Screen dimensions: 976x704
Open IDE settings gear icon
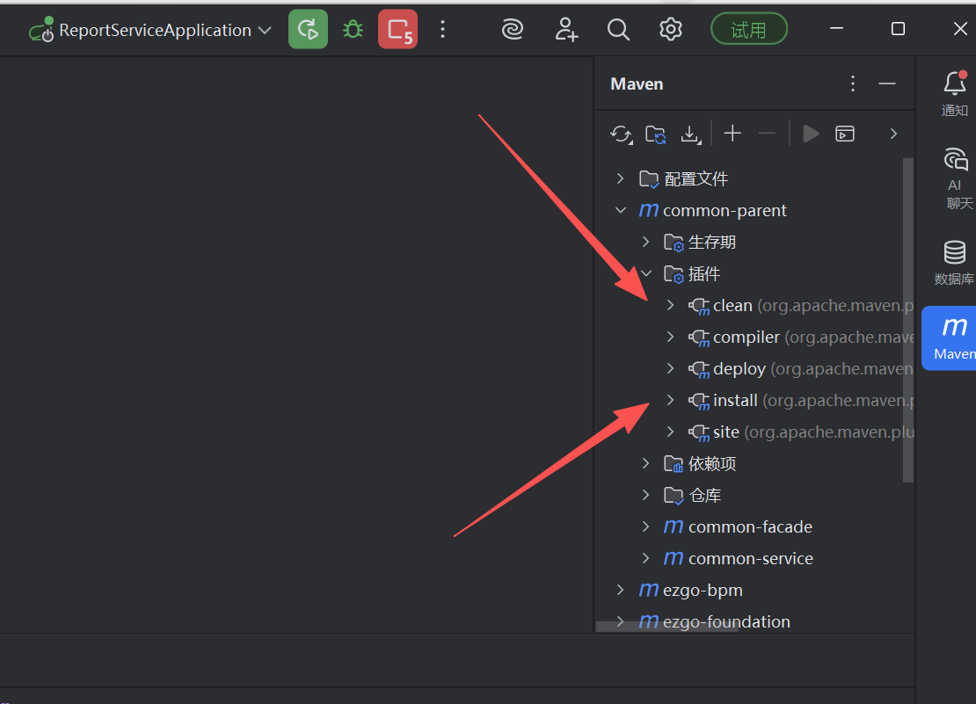(670, 29)
